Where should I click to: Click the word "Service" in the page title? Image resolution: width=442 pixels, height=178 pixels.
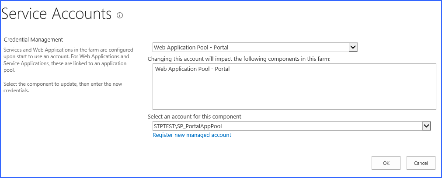tap(25, 14)
